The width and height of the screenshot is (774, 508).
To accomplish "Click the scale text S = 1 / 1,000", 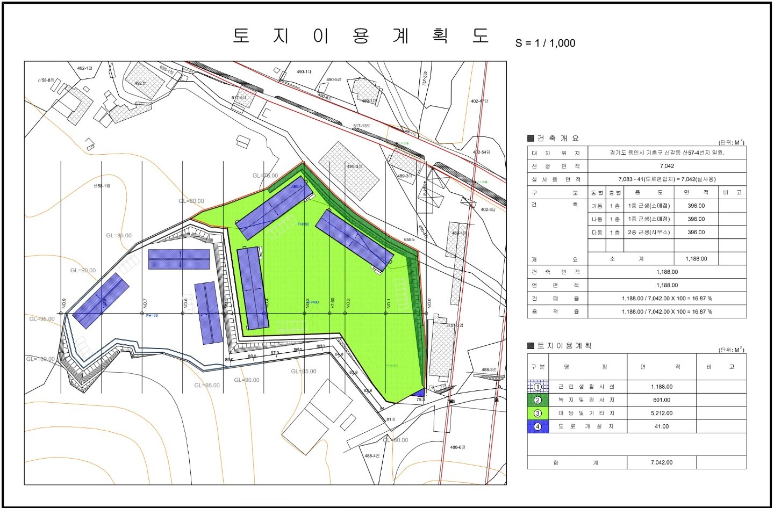I will tap(545, 43).
